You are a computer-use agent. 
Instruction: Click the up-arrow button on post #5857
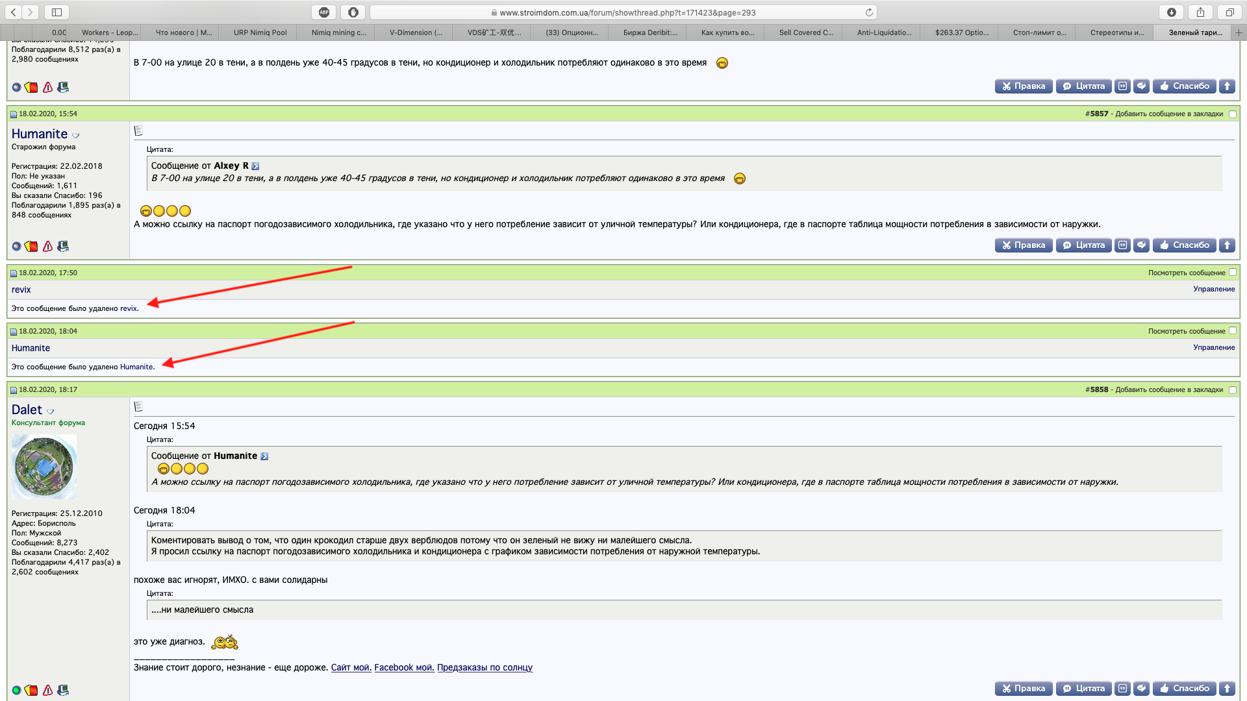click(x=1227, y=245)
